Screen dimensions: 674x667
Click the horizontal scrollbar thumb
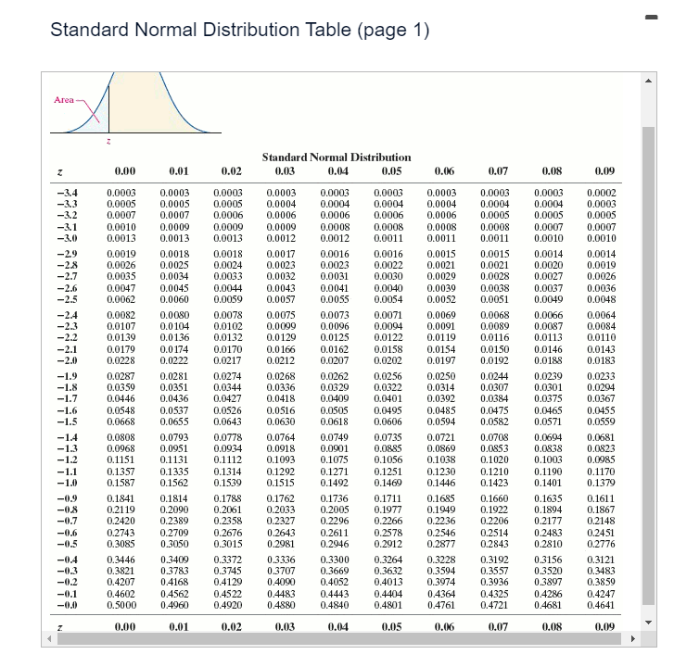click(339, 638)
